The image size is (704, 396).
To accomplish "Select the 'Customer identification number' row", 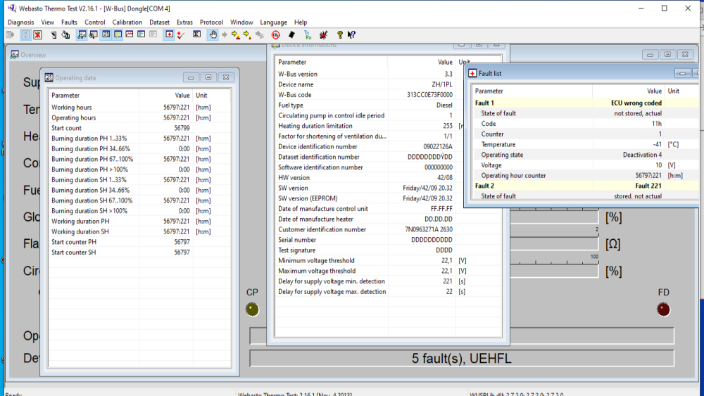I will coord(389,229).
